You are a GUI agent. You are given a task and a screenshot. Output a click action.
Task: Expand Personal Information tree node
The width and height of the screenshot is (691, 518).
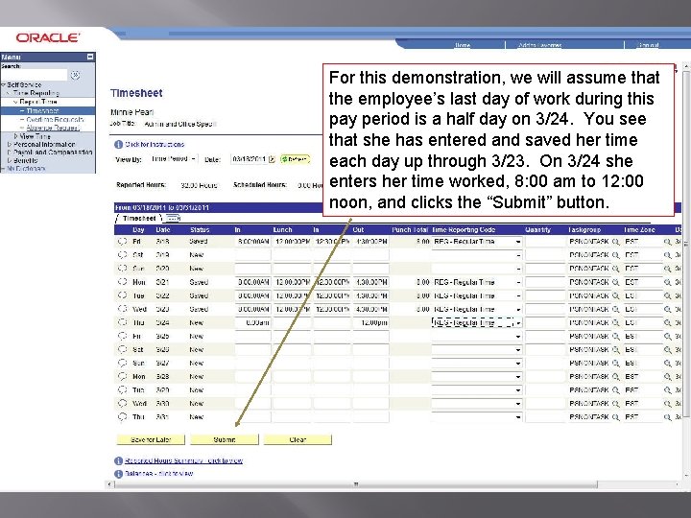[10, 144]
